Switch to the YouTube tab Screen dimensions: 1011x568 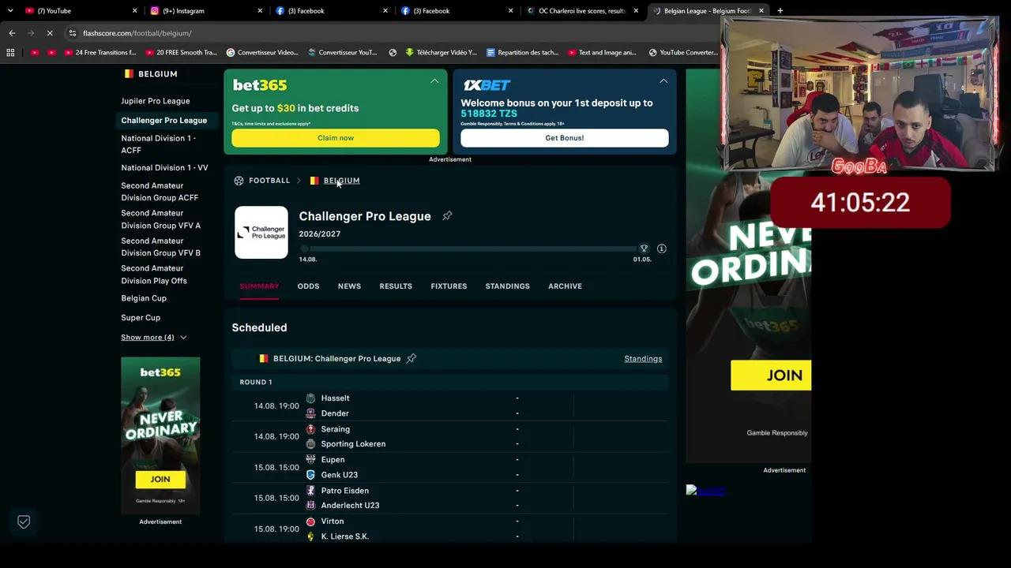click(80, 11)
